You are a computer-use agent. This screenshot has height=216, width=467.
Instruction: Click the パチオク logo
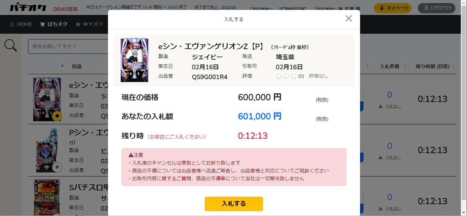[x=28, y=7]
